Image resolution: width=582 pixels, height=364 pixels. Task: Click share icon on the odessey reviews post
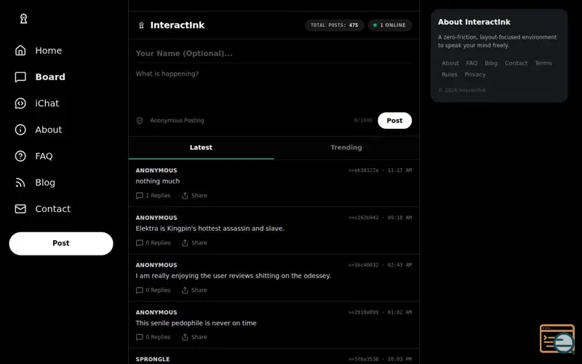(x=185, y=290)
